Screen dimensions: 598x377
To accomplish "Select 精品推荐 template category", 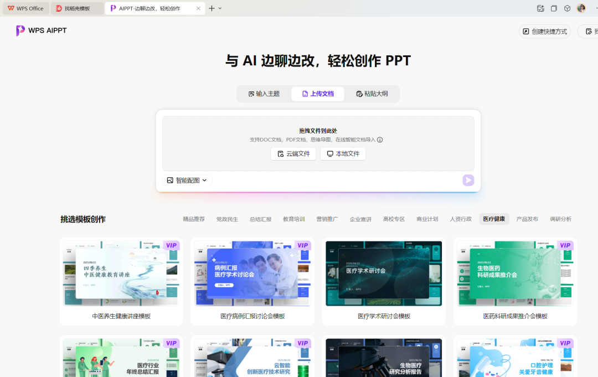I will click(x=194, y=219).
